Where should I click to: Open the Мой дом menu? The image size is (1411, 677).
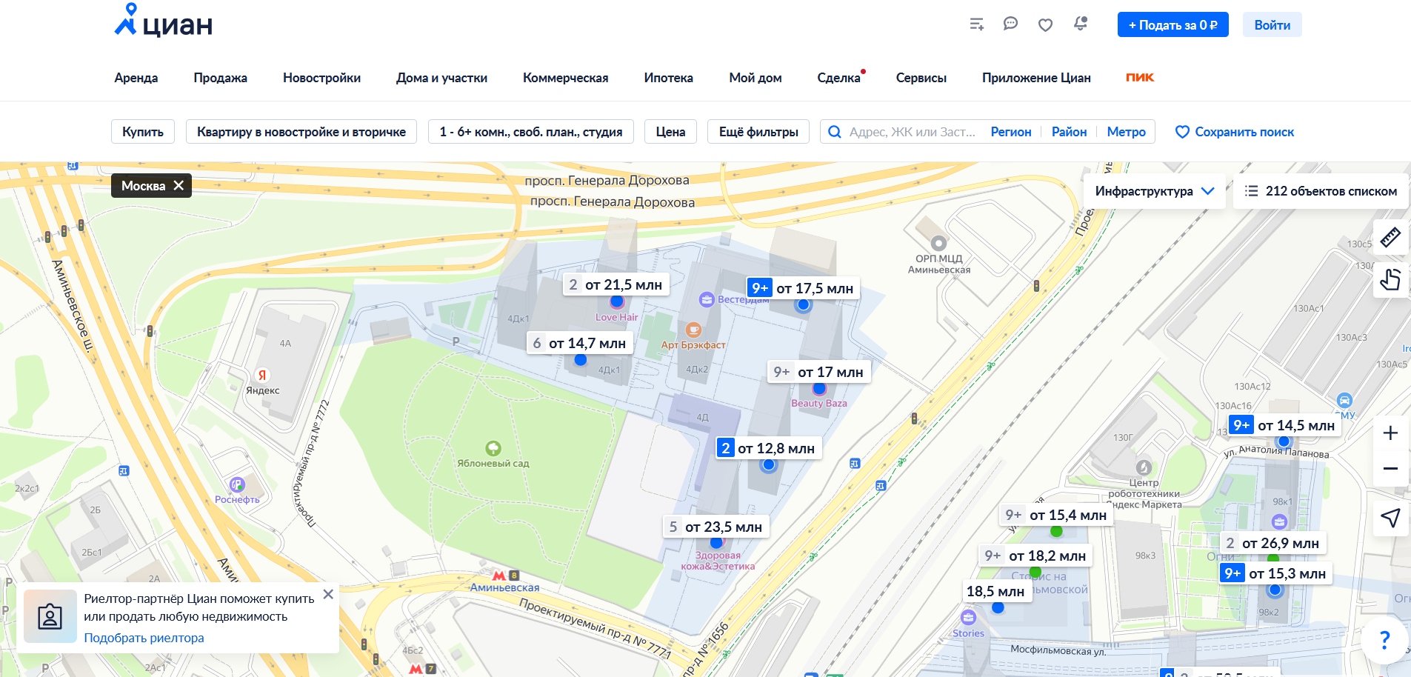coord(755,78)
